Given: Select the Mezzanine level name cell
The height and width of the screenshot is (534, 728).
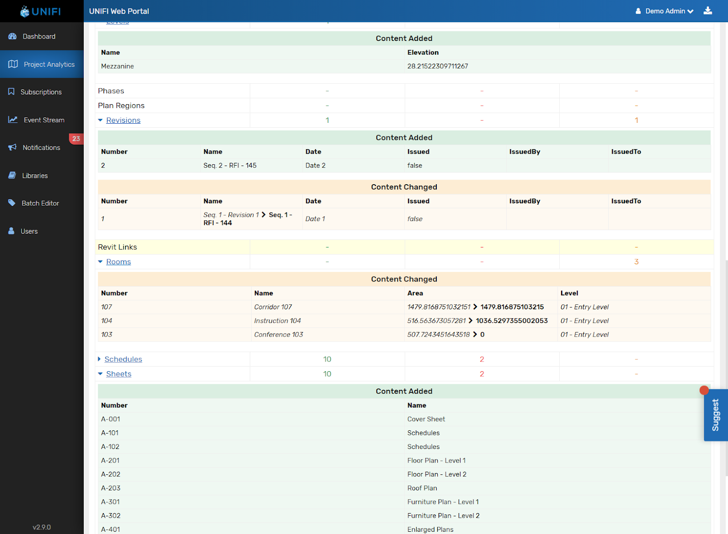Looking at the screenshot, I should [x=117, y=66].
